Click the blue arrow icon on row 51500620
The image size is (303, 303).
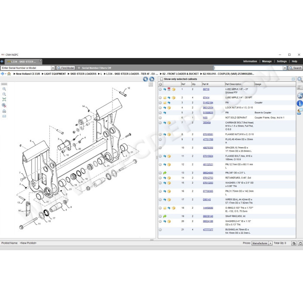pyautogui.click(x=164, y=113)
